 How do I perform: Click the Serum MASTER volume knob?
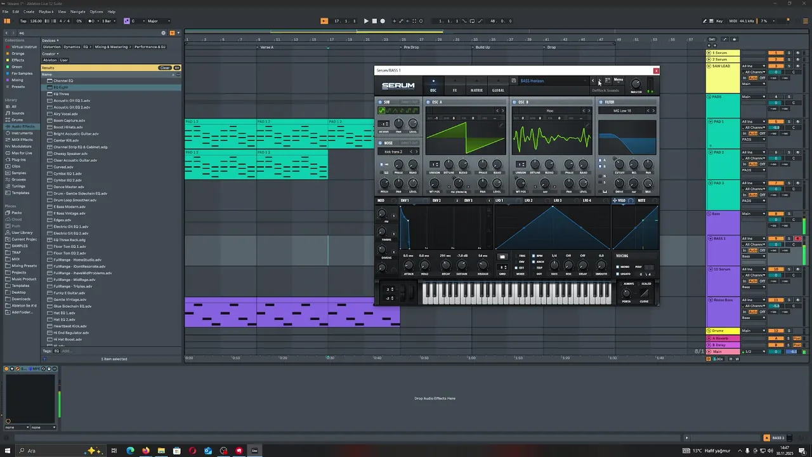pyautogui.click(x=636, y=84)
